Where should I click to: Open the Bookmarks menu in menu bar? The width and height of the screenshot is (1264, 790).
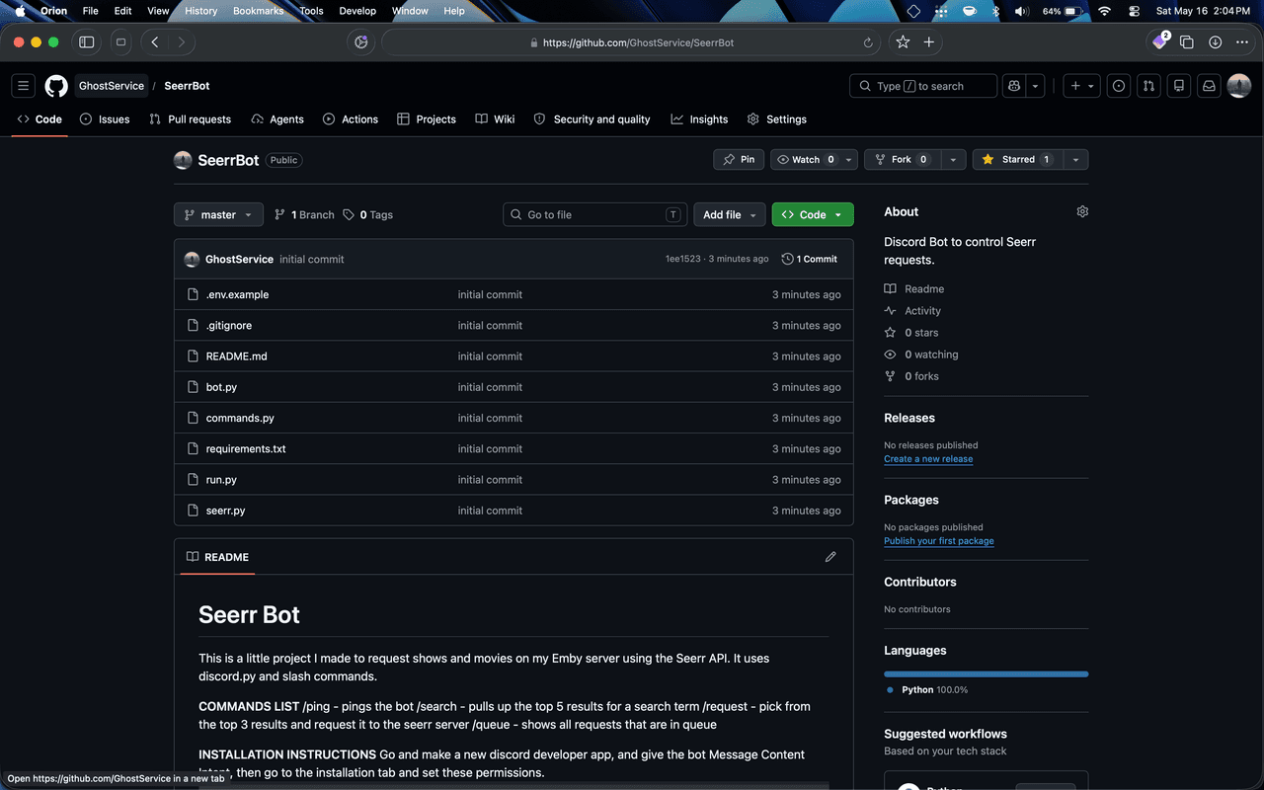(258, 11)
